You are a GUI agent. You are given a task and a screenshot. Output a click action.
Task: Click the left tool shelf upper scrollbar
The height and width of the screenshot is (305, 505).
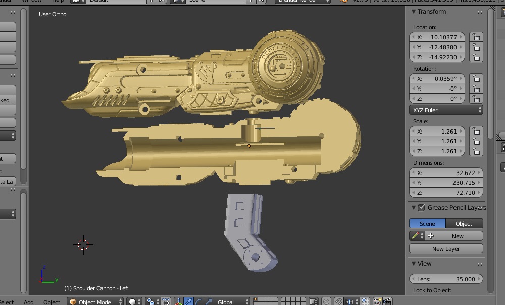[24, 89]
